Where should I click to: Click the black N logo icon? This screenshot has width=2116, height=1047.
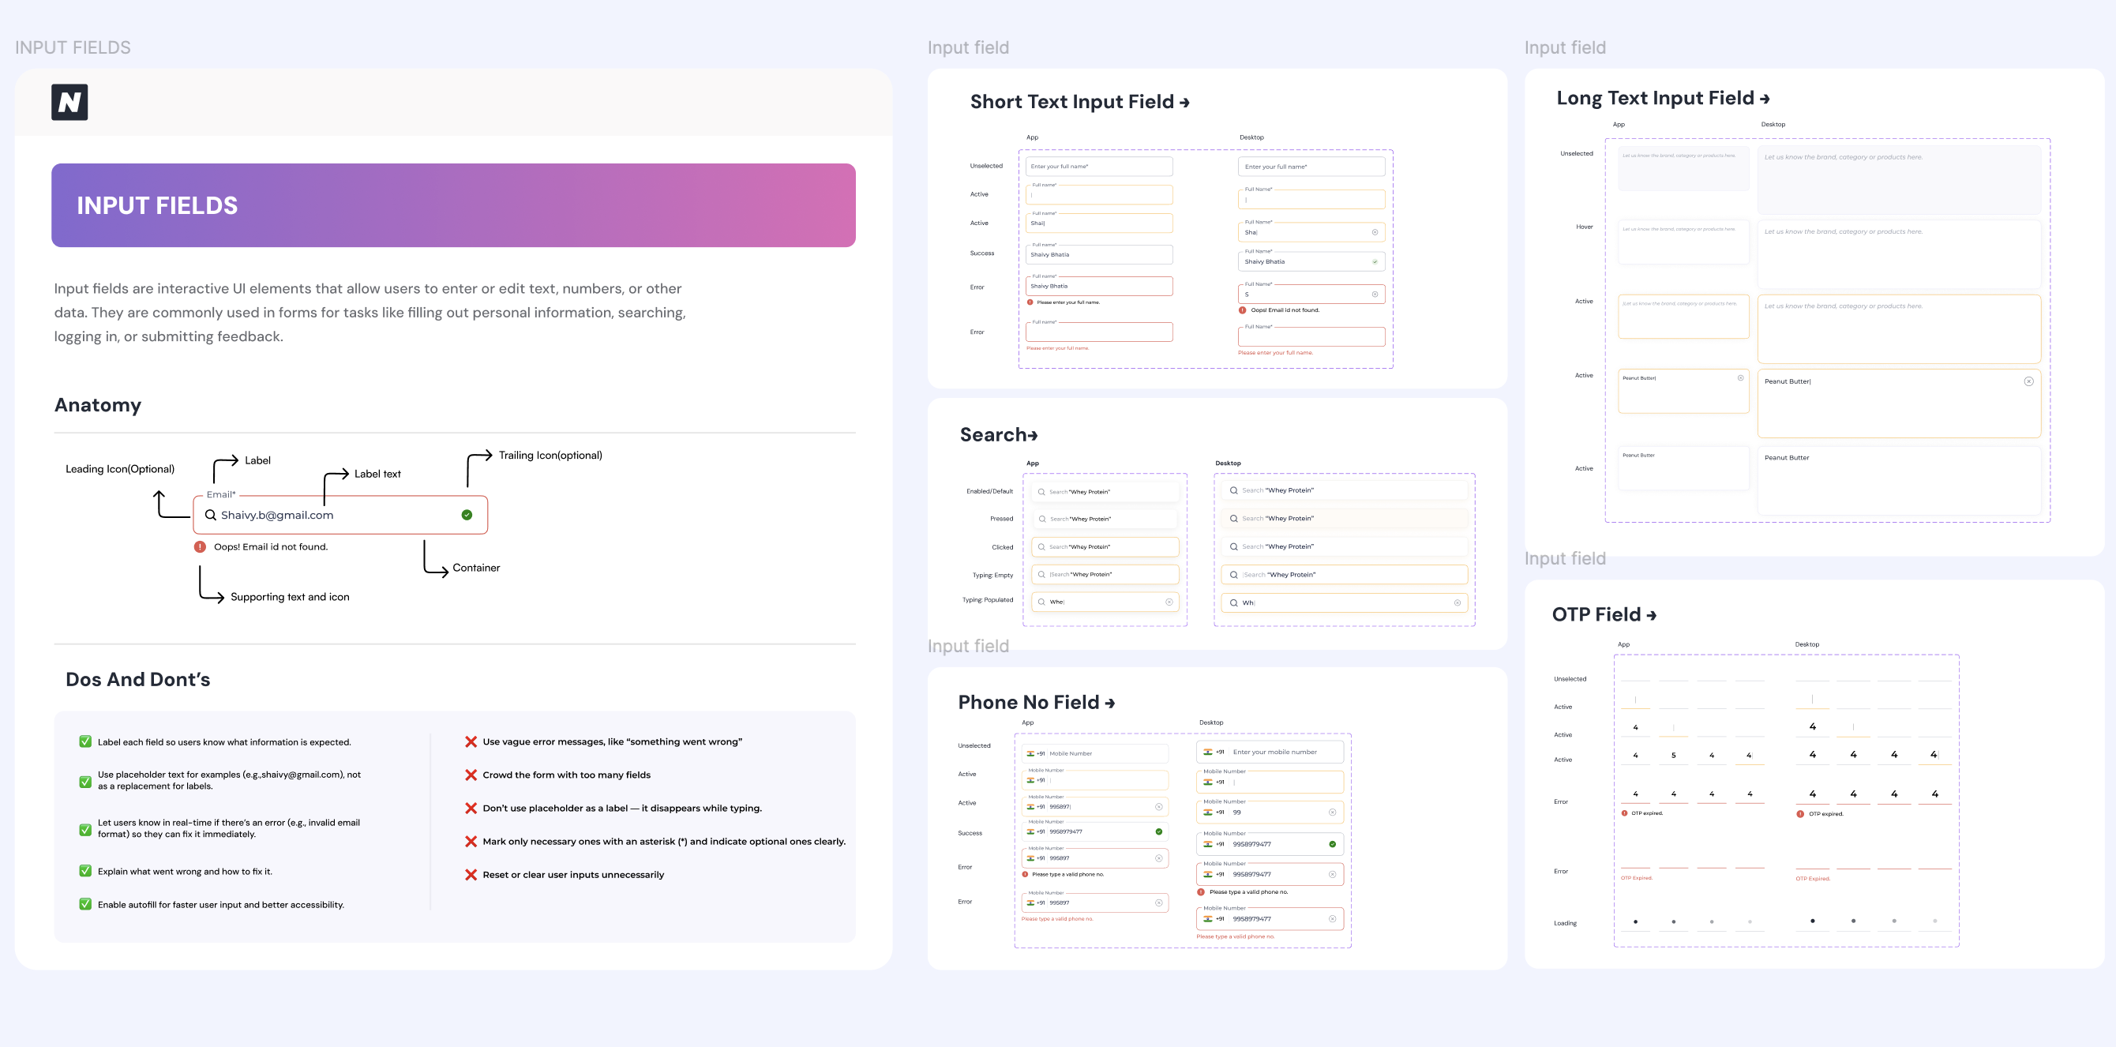69,103
